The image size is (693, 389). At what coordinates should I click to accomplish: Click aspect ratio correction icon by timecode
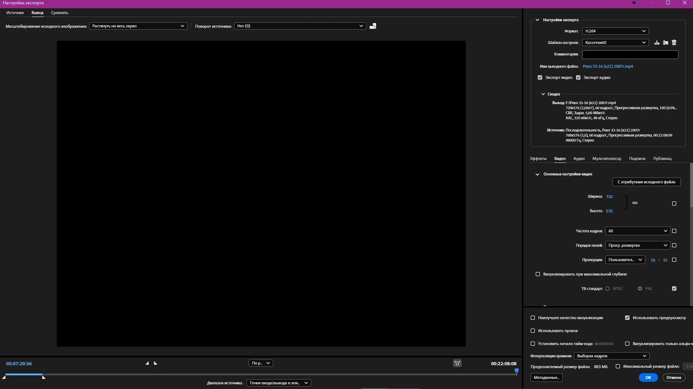(x=457, y=363)
